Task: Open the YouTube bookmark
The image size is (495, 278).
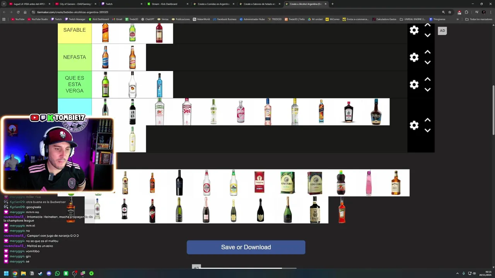Action: tap(18, 19)
